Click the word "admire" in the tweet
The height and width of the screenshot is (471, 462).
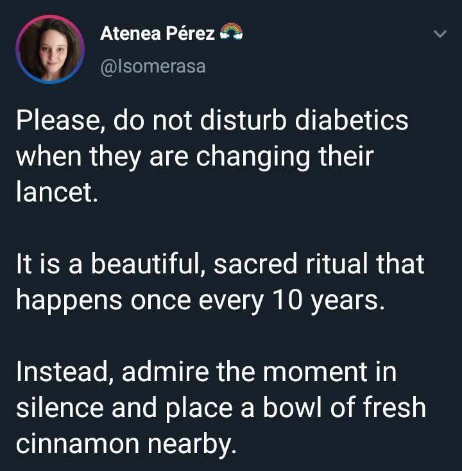pos(165,372)
